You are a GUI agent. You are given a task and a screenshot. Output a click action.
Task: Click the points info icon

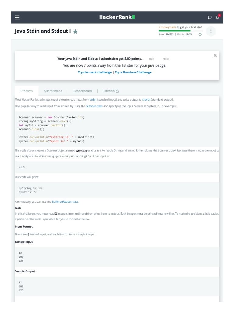200,35
